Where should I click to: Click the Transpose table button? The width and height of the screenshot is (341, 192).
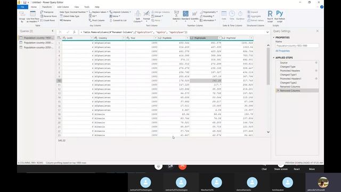click(47, 12)
